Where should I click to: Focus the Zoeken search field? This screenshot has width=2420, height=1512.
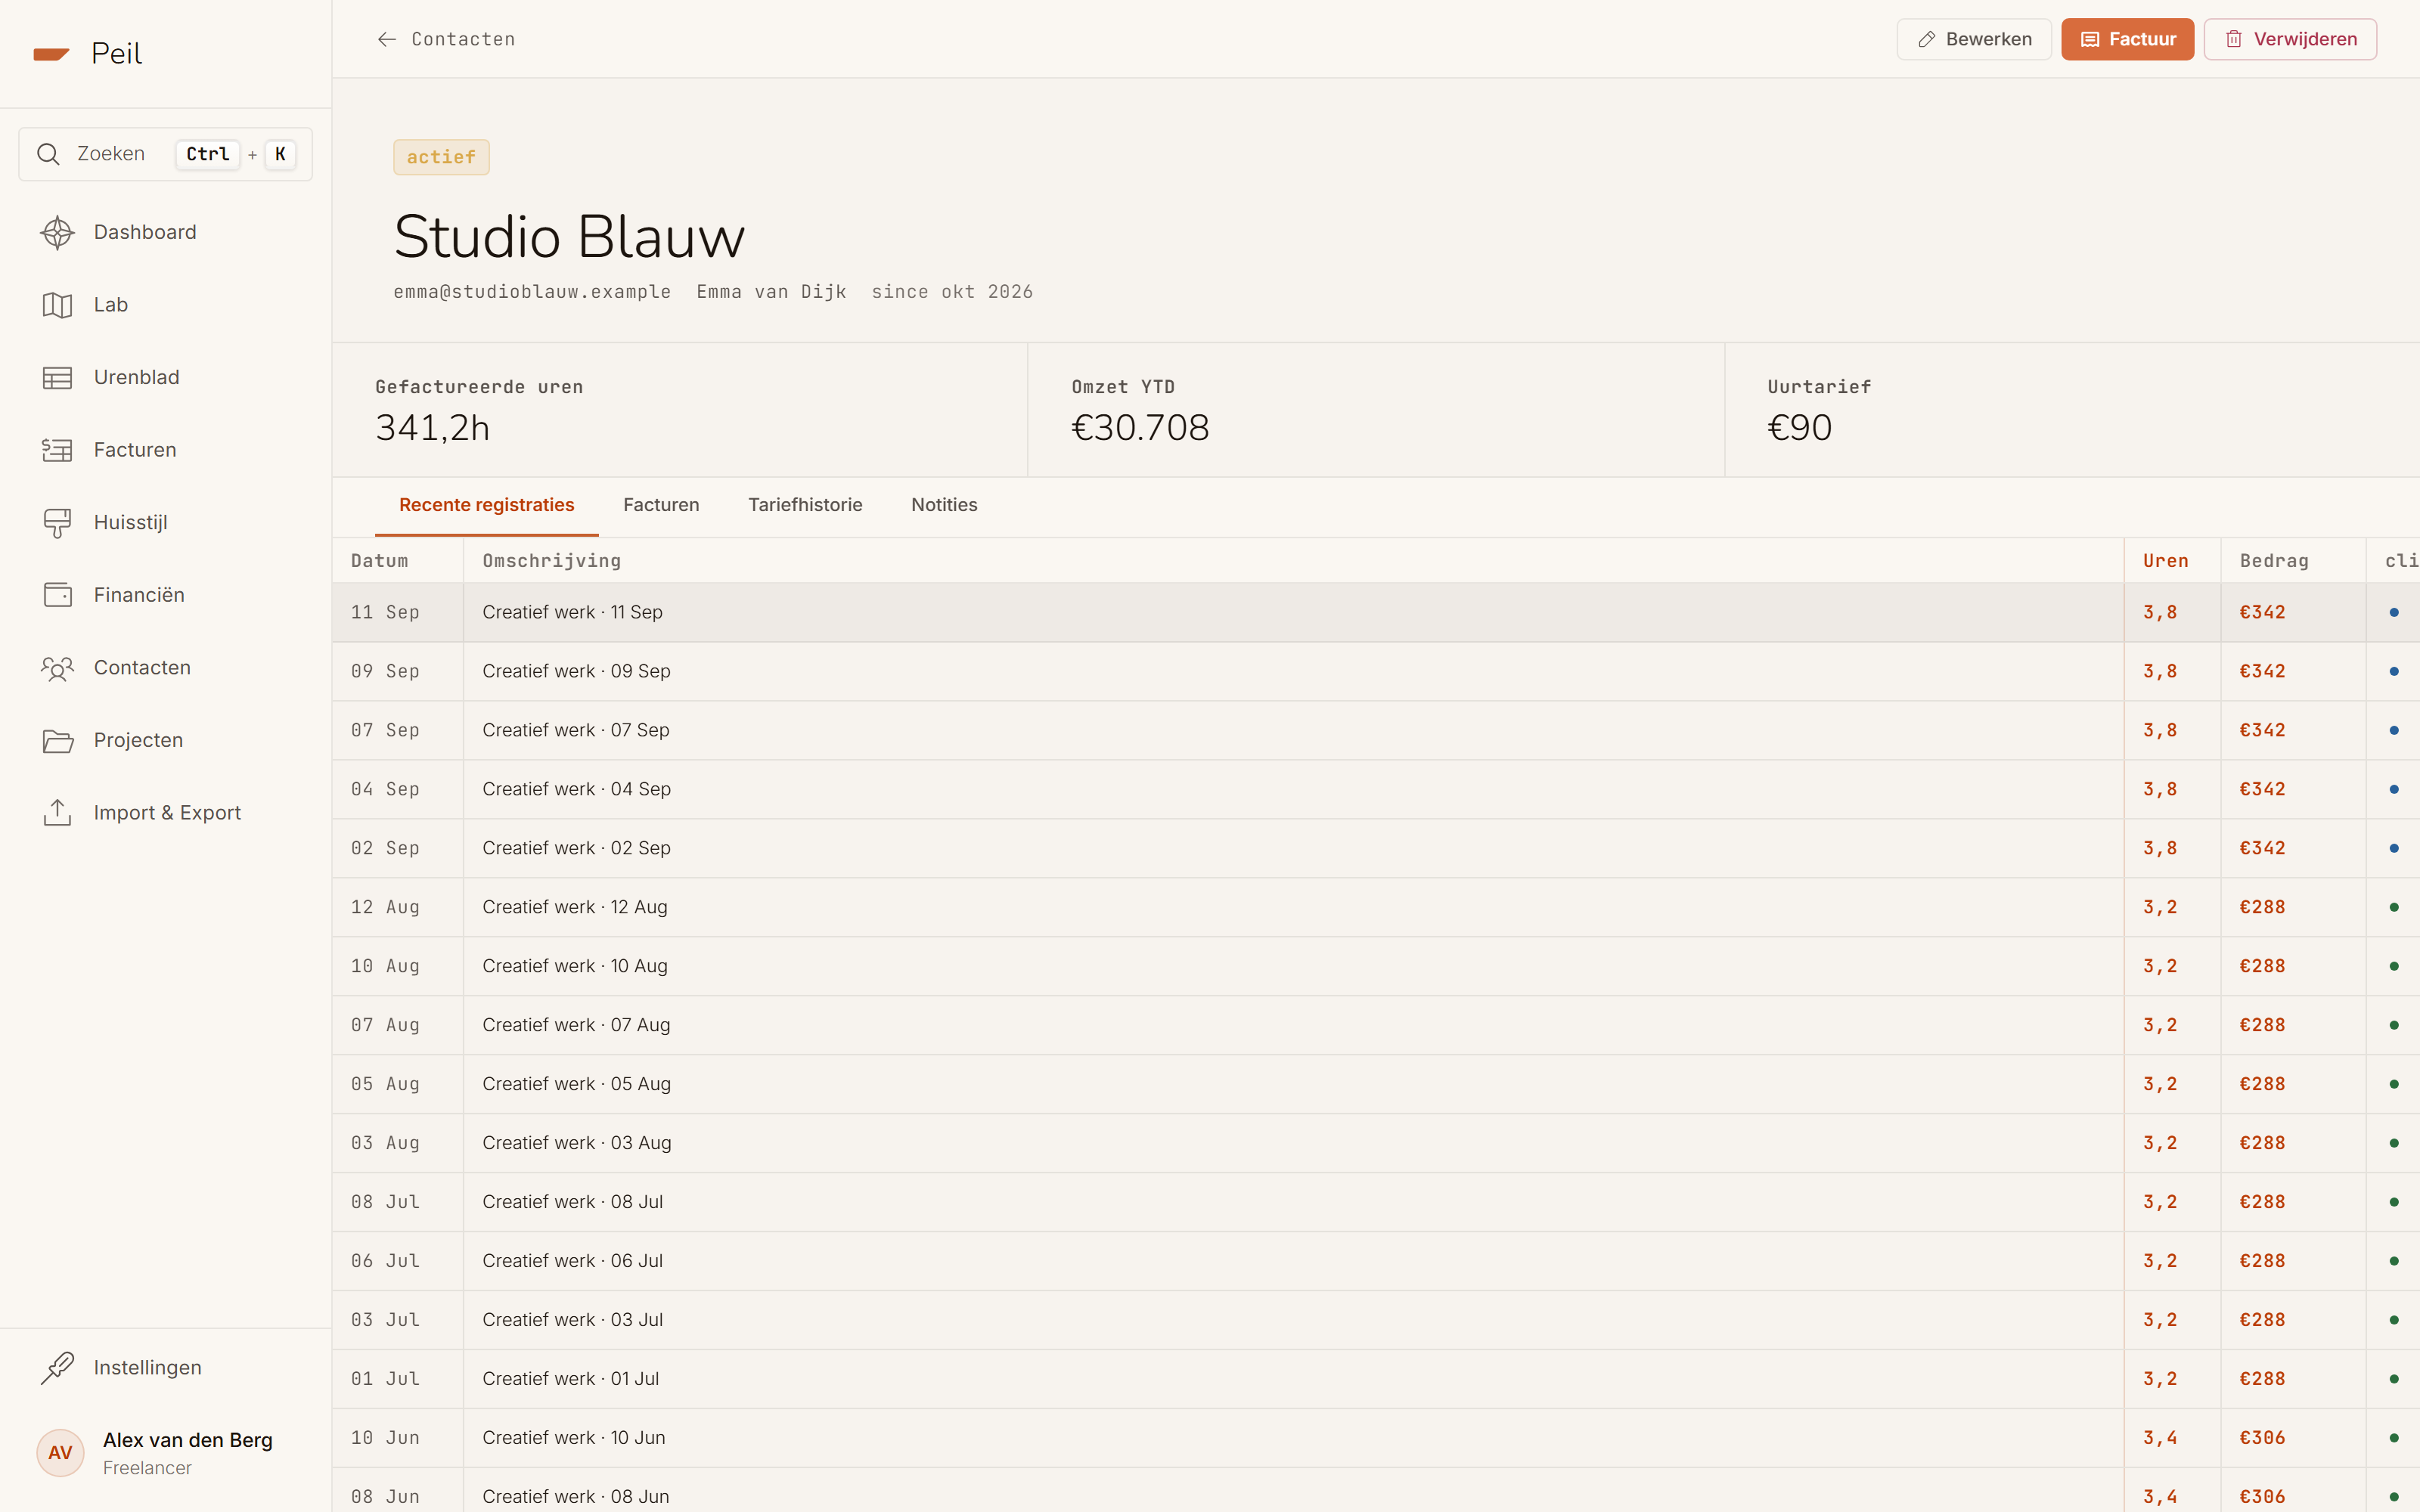[x=165, y=154]
